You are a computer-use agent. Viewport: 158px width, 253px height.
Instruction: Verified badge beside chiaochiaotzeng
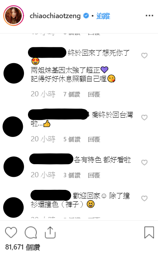[86, 16]
